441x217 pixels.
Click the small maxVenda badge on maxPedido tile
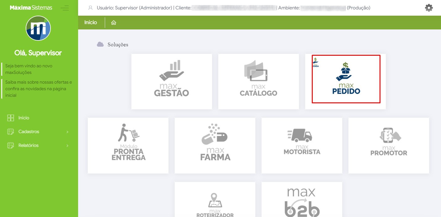coord(316,63)
